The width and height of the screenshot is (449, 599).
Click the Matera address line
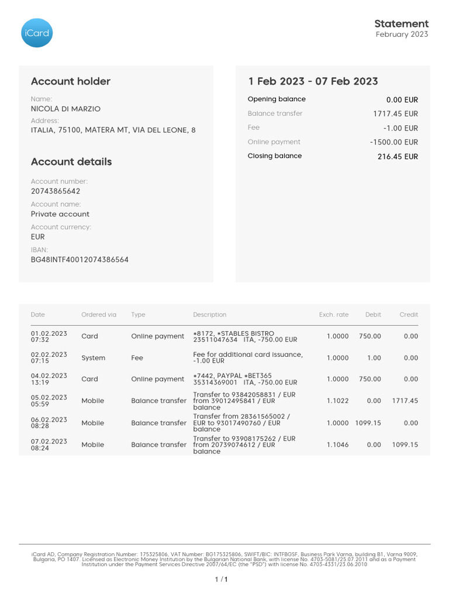tap(113, 130)
